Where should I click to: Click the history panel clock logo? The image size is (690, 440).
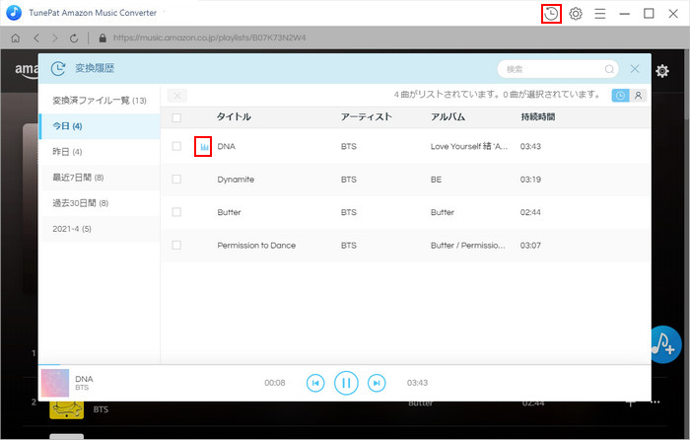tap(58, 68)
